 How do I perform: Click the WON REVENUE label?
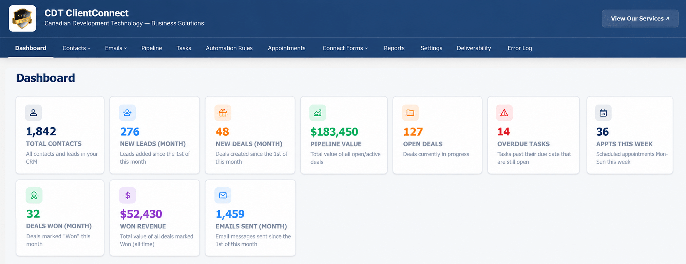143,226
